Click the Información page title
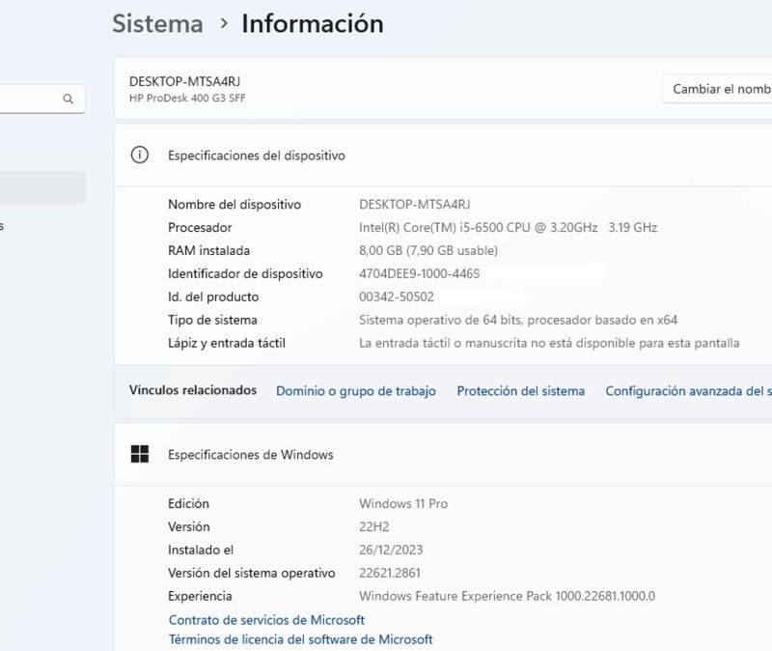 (313, 23)
